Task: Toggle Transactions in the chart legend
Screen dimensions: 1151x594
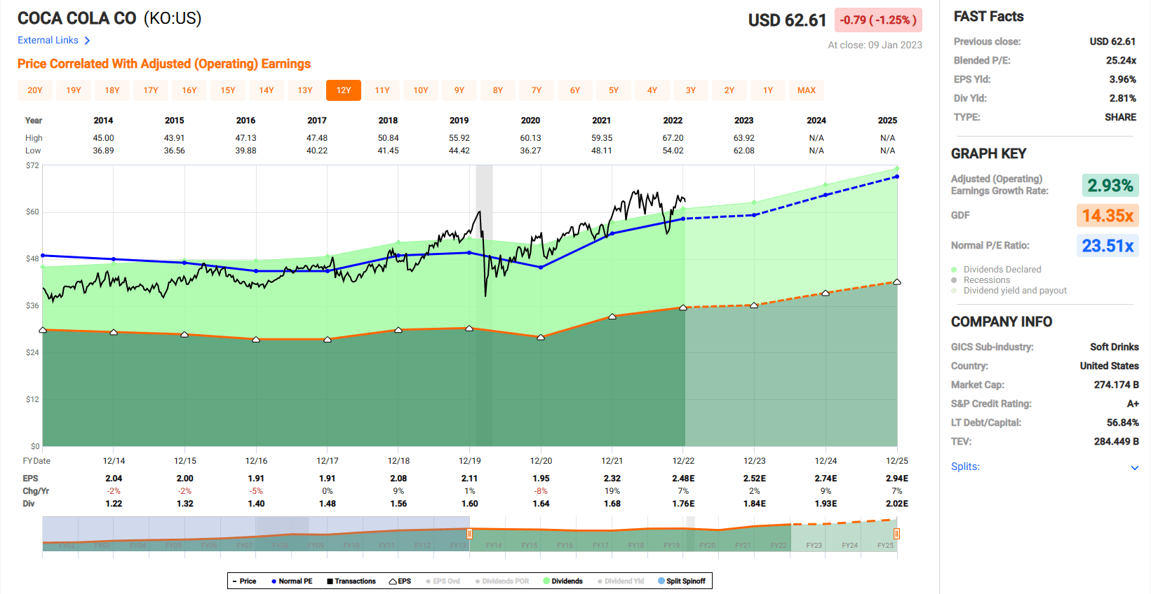Action: click(351, 581)
